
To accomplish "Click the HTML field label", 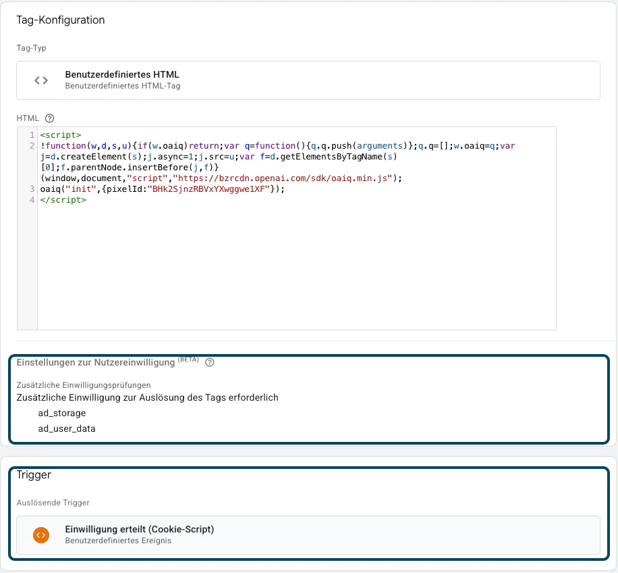I will point(28,118).
